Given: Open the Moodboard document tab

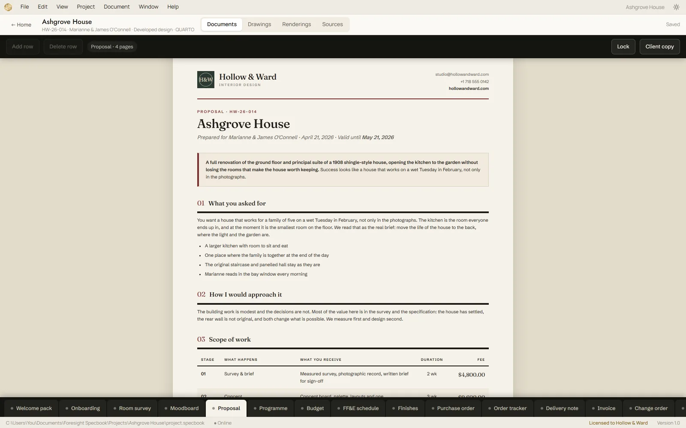Looking at the screenshot, I should pos(182,408).
